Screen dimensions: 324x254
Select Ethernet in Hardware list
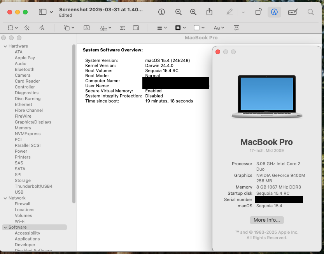click(x=23, y=104)
